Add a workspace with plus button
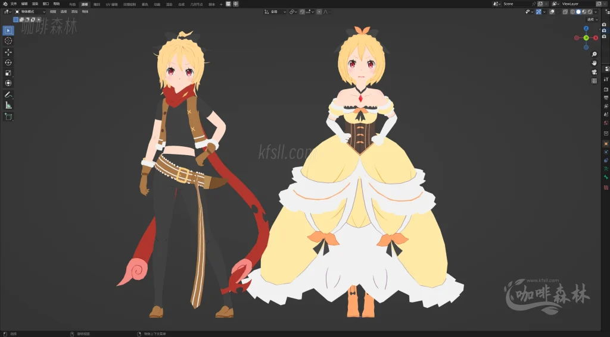This screenshot has width=610, height=337. [x=221, y=4]
